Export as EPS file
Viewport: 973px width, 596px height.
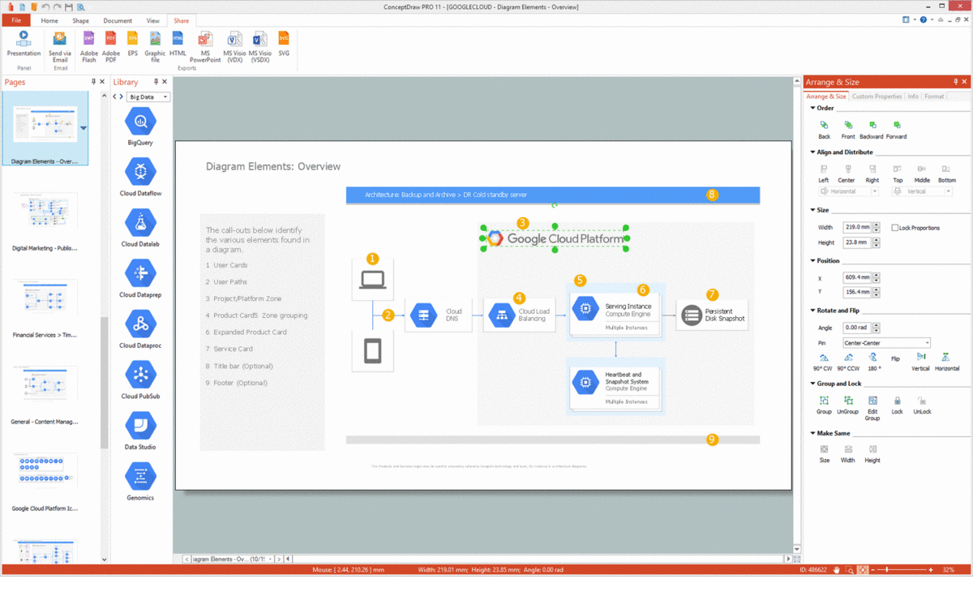[x=132, y=43]
